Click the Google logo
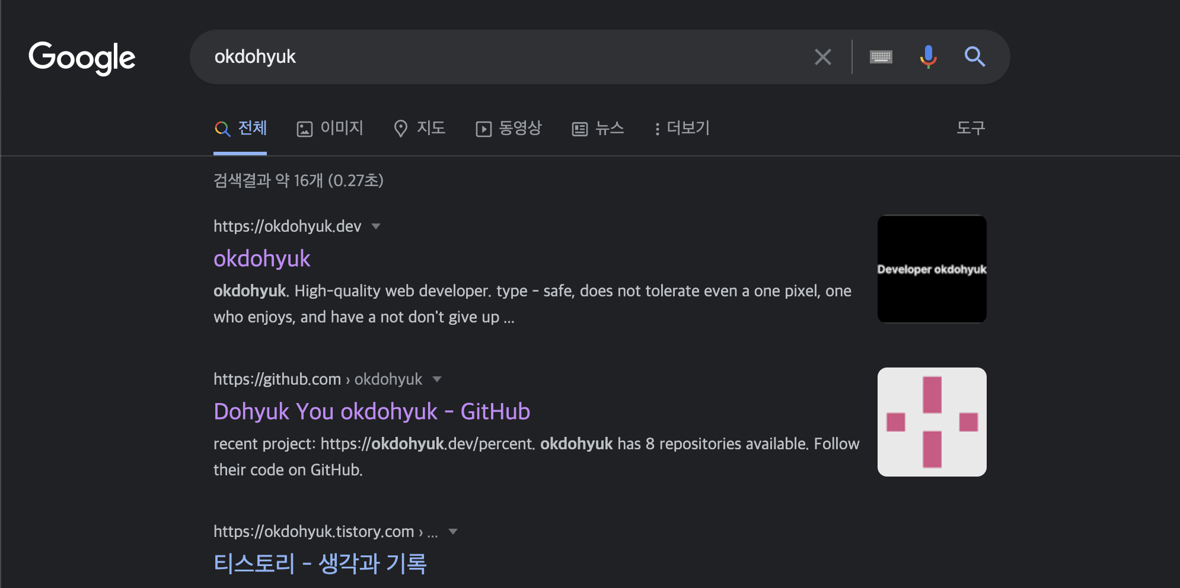Viewport: 1180px width, 588px height. click(82, 57)
